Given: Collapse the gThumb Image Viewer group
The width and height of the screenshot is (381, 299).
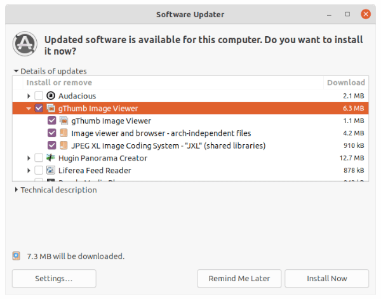Looking at the screenshot, I should tap(29, 109).
